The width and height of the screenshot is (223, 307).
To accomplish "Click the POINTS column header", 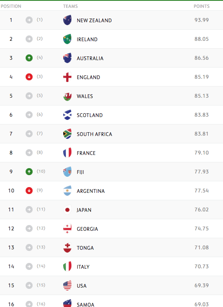I will [x=202, y=6].
